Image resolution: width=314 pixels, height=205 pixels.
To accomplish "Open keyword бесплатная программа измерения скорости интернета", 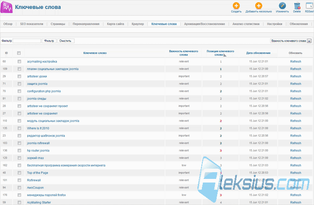I will pos(66,165).
